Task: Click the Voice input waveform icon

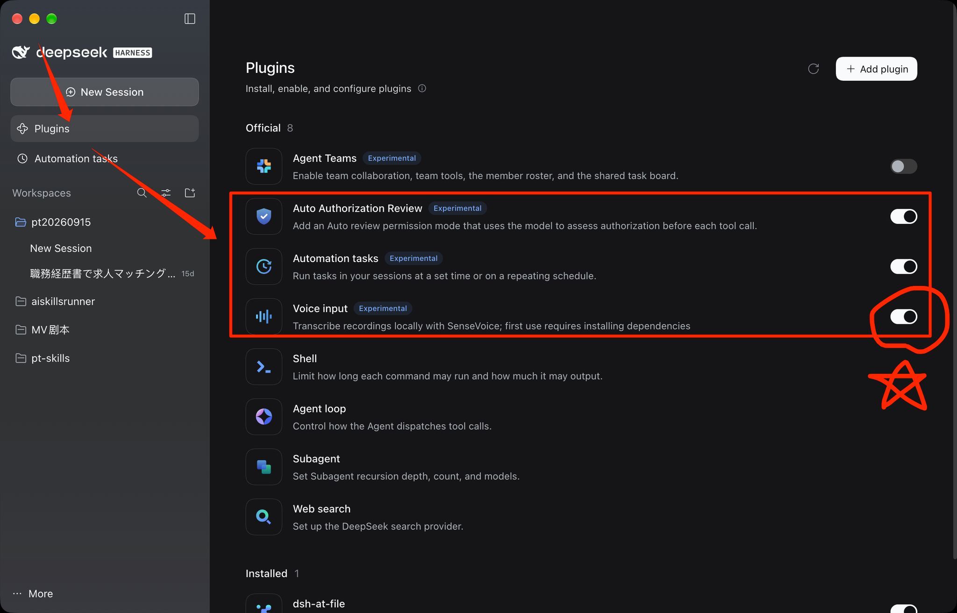Action: (x=264, y=316)
